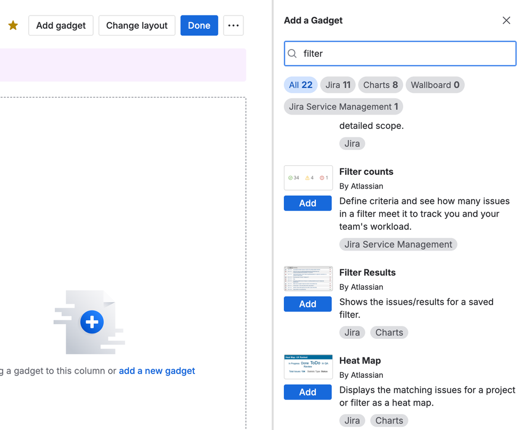Click the Heat Map description text
This screenshot has width=532, height=430.
point(427,396)
